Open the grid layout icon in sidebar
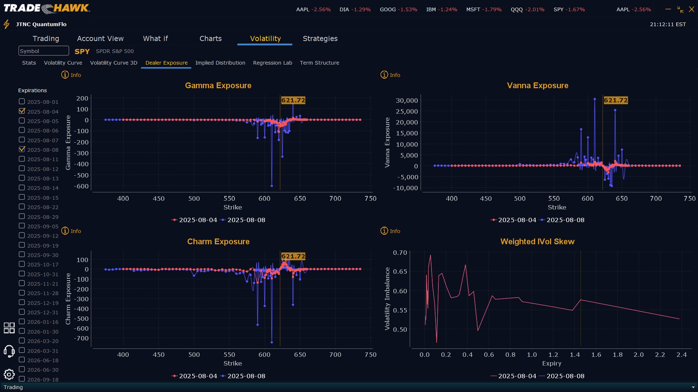698x392 pixels. 9,328
